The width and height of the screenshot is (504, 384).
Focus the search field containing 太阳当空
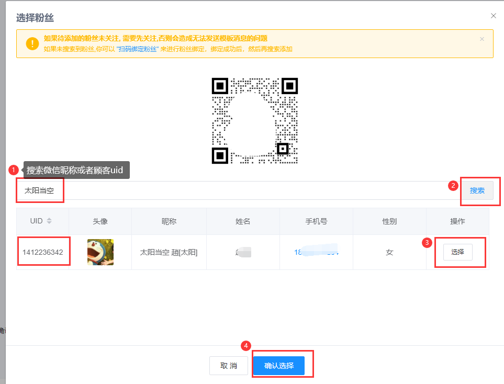pos(238,190)
